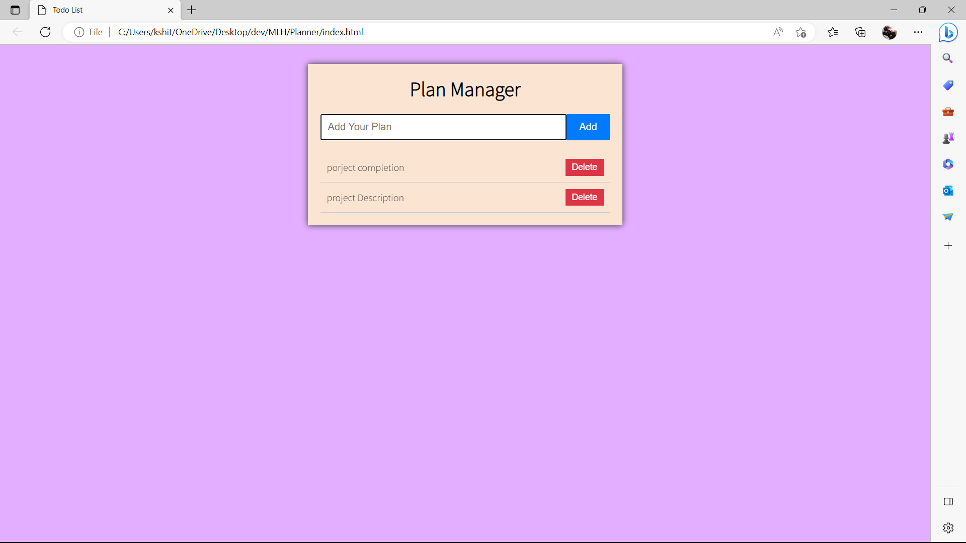
Task: Delete the porject completion item
Action: click(x=584, y=167)
